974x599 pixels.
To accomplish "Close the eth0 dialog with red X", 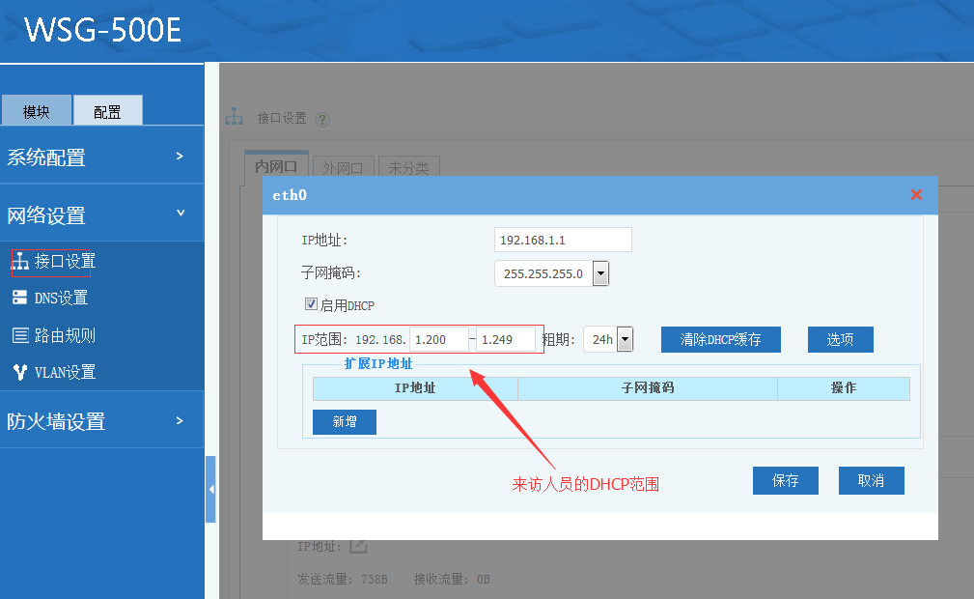I will [916, 195].
